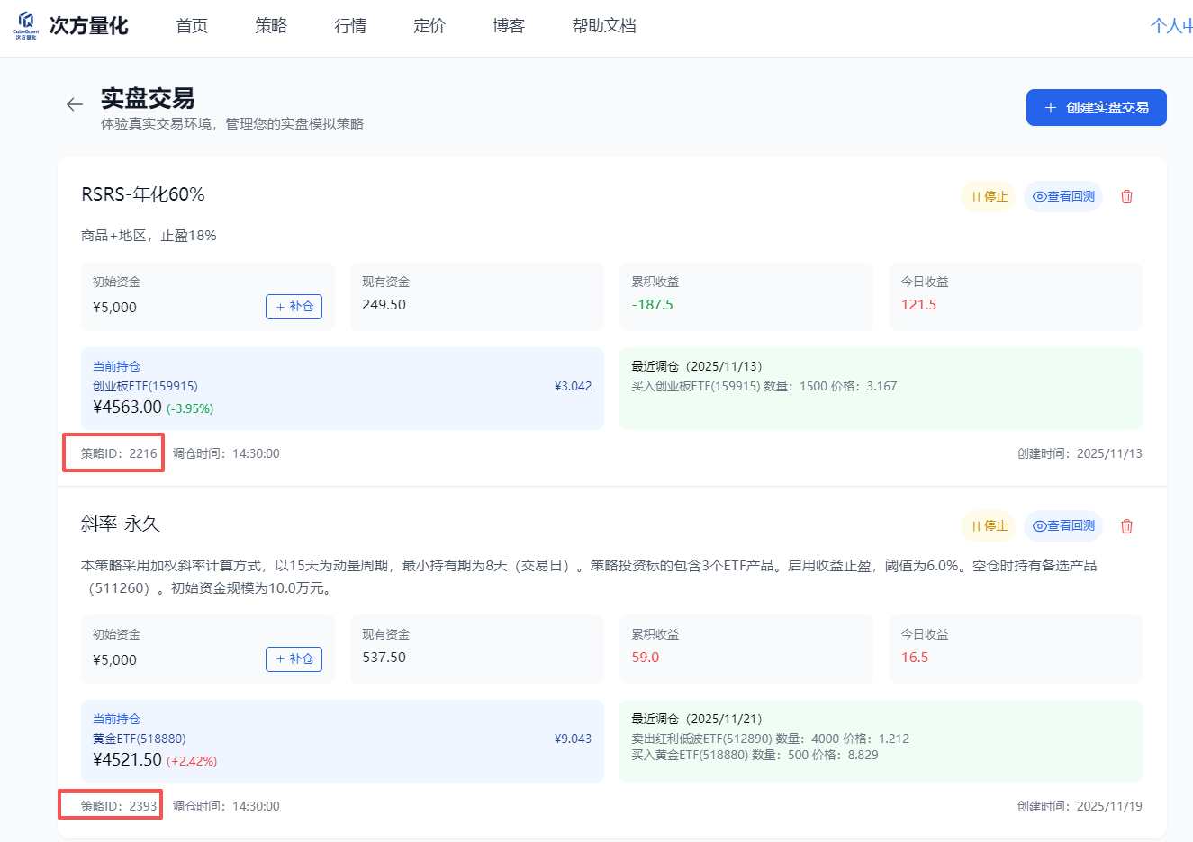Stop the RSRS-年化60% strategy

click(x=989, y=196)
